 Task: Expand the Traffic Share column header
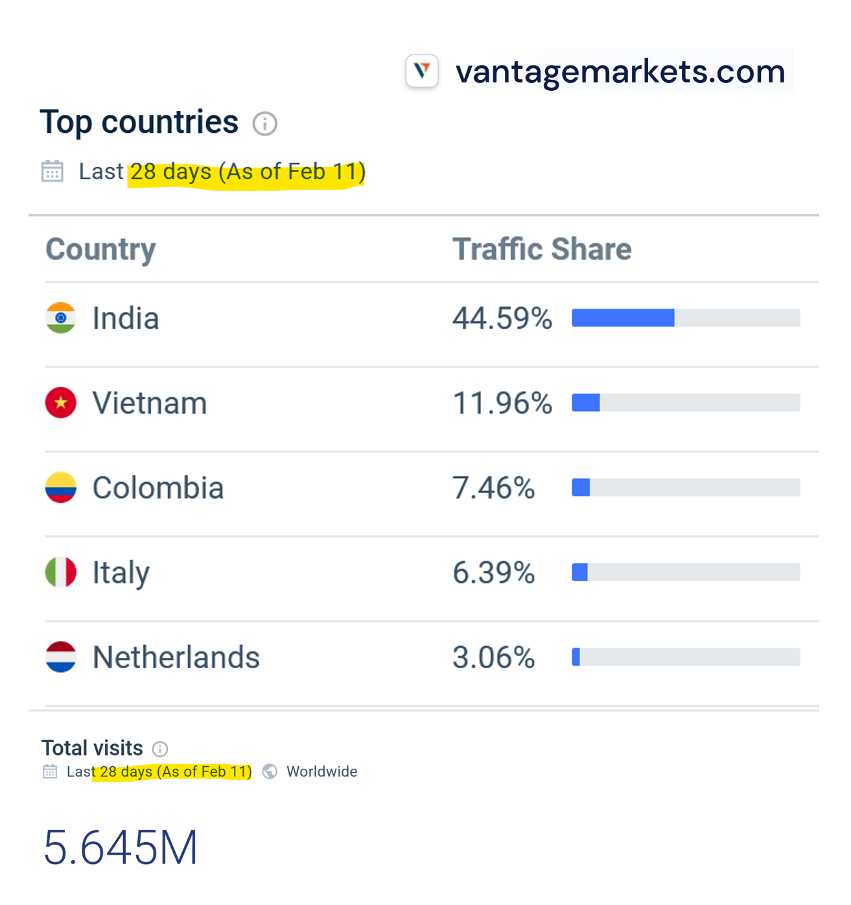(542, 249)
